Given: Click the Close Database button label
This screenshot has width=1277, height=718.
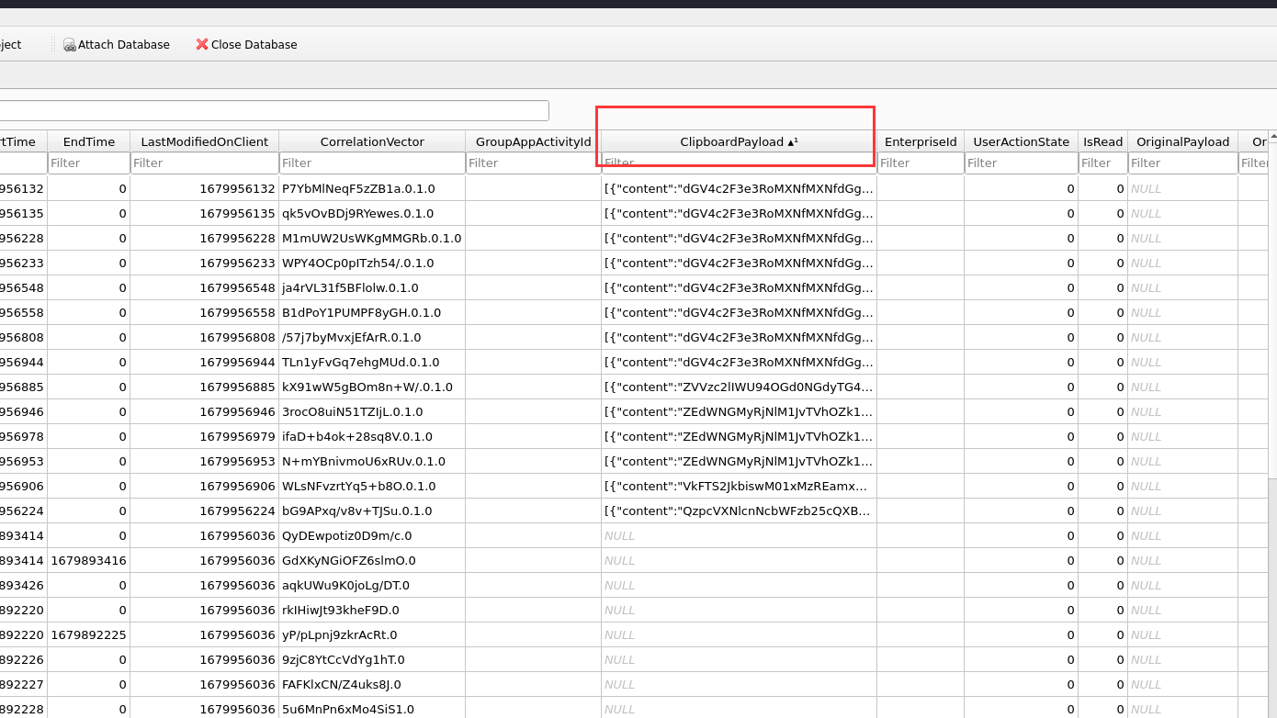Looking at the screenshot, I should (254, 44).
